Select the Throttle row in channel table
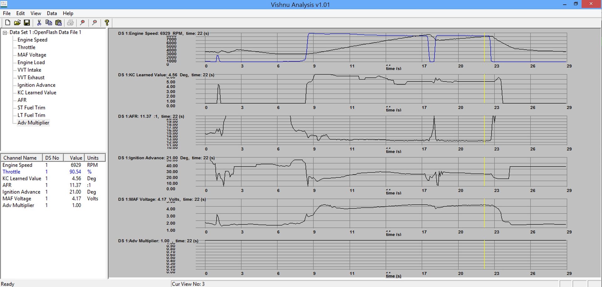The image size is (602, 287). tap(12, 172)
